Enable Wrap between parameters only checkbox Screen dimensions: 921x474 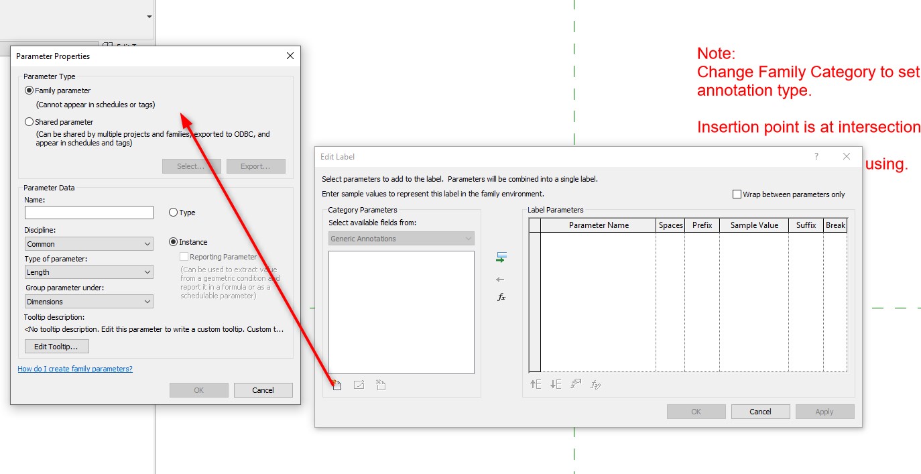pos(737,194)
